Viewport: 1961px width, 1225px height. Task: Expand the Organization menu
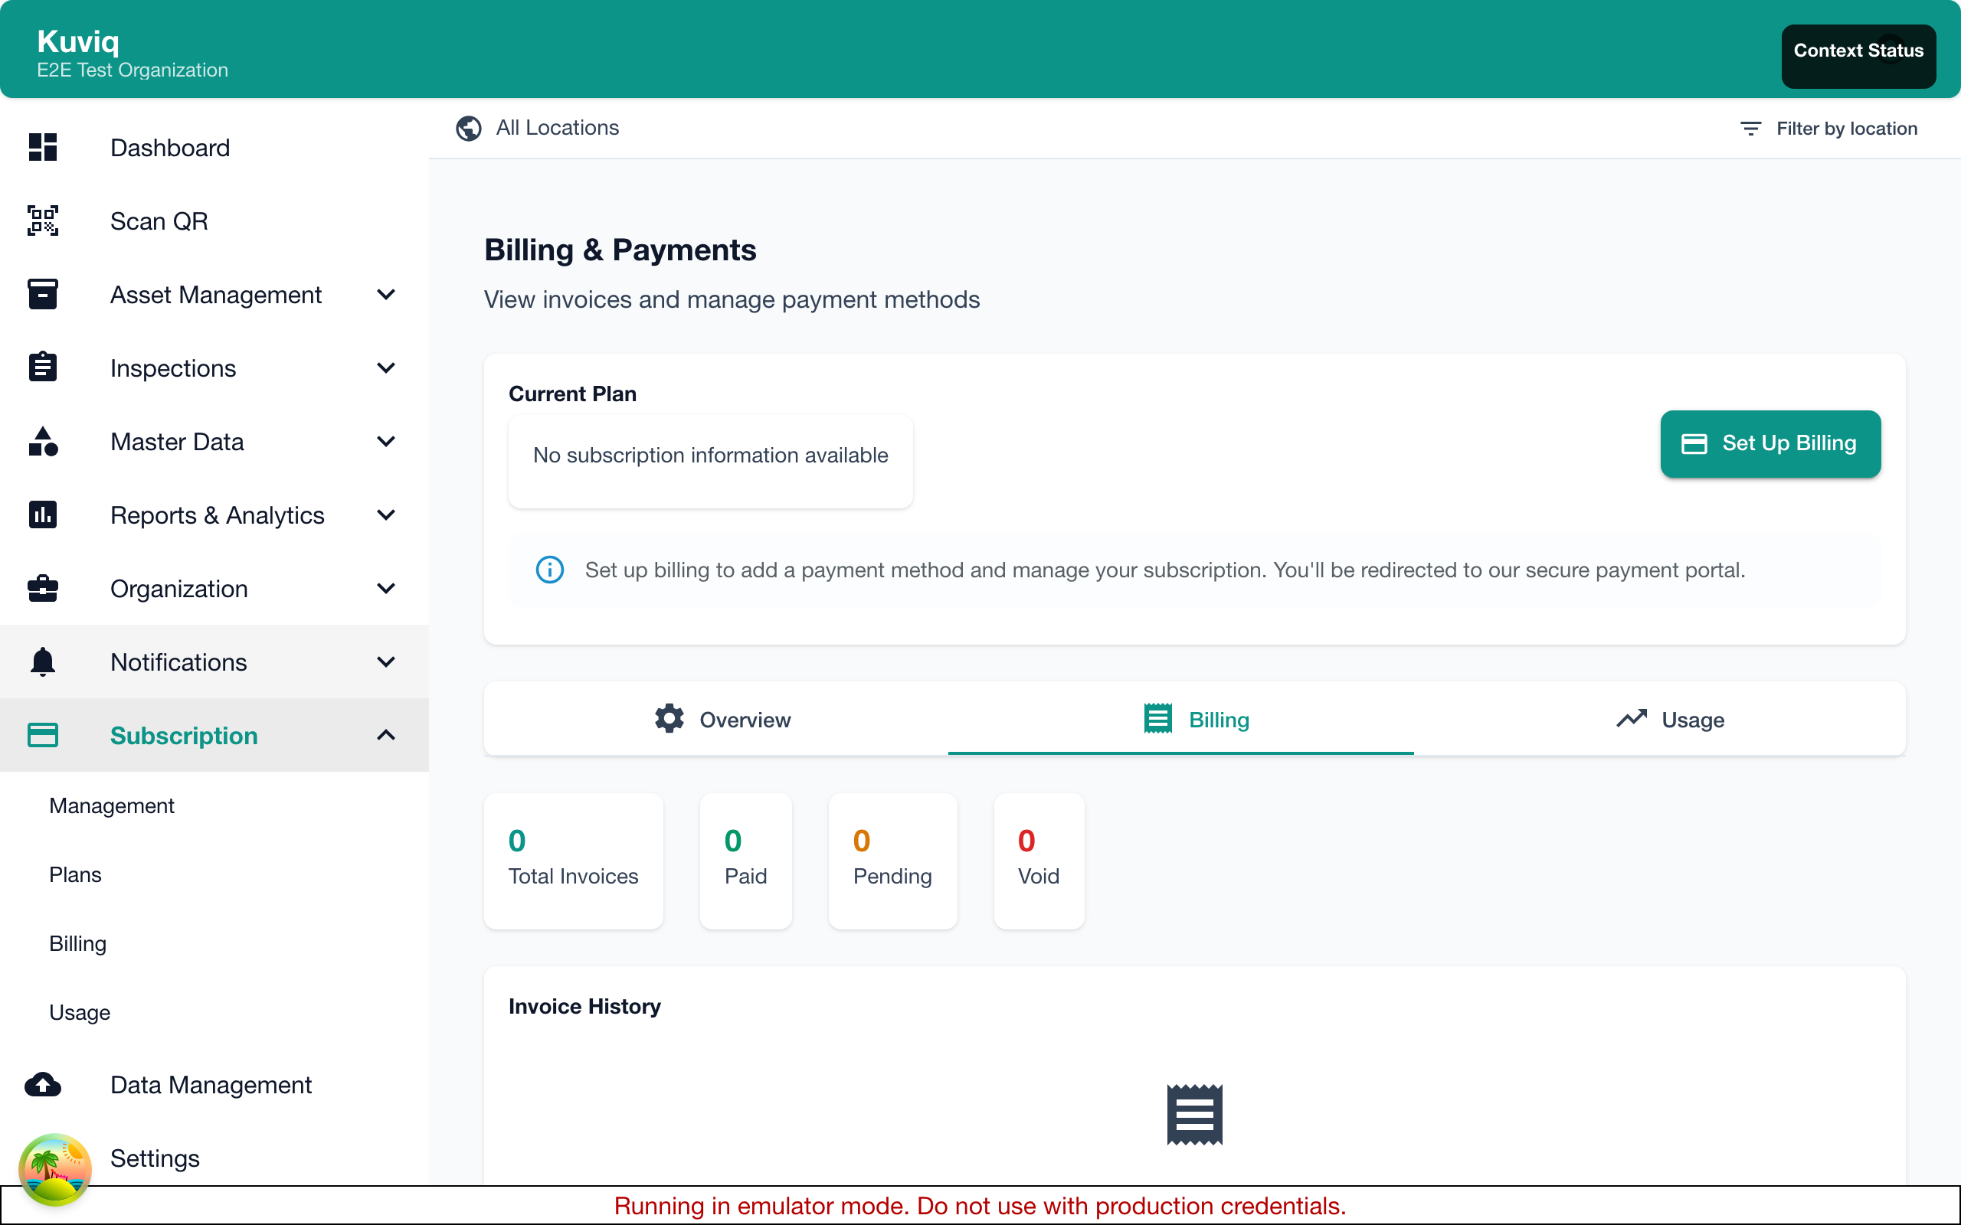[x=387, y=588]
